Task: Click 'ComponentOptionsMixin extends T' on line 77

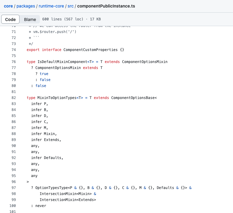Action: click(69, 68)
